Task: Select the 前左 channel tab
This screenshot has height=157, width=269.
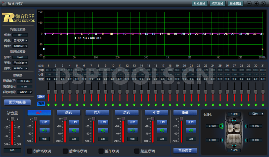Action: (39, 113)
